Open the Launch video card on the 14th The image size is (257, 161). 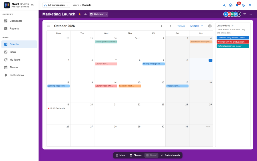106,86
